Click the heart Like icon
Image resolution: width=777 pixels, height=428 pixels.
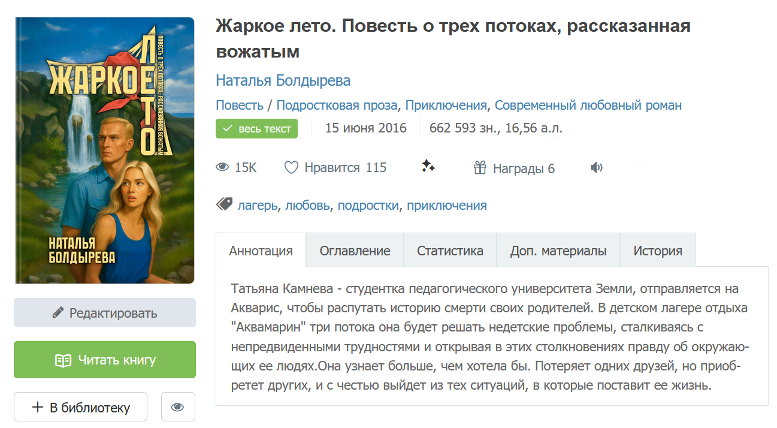click(x=291, y=168)
